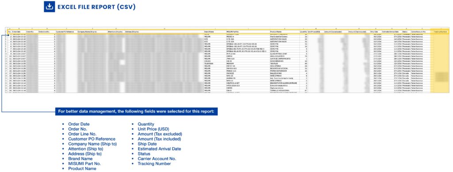453x172 pixels.
Task: Select the "Ship Date" spreadsheet column header
Action: (x=374, y=32)
